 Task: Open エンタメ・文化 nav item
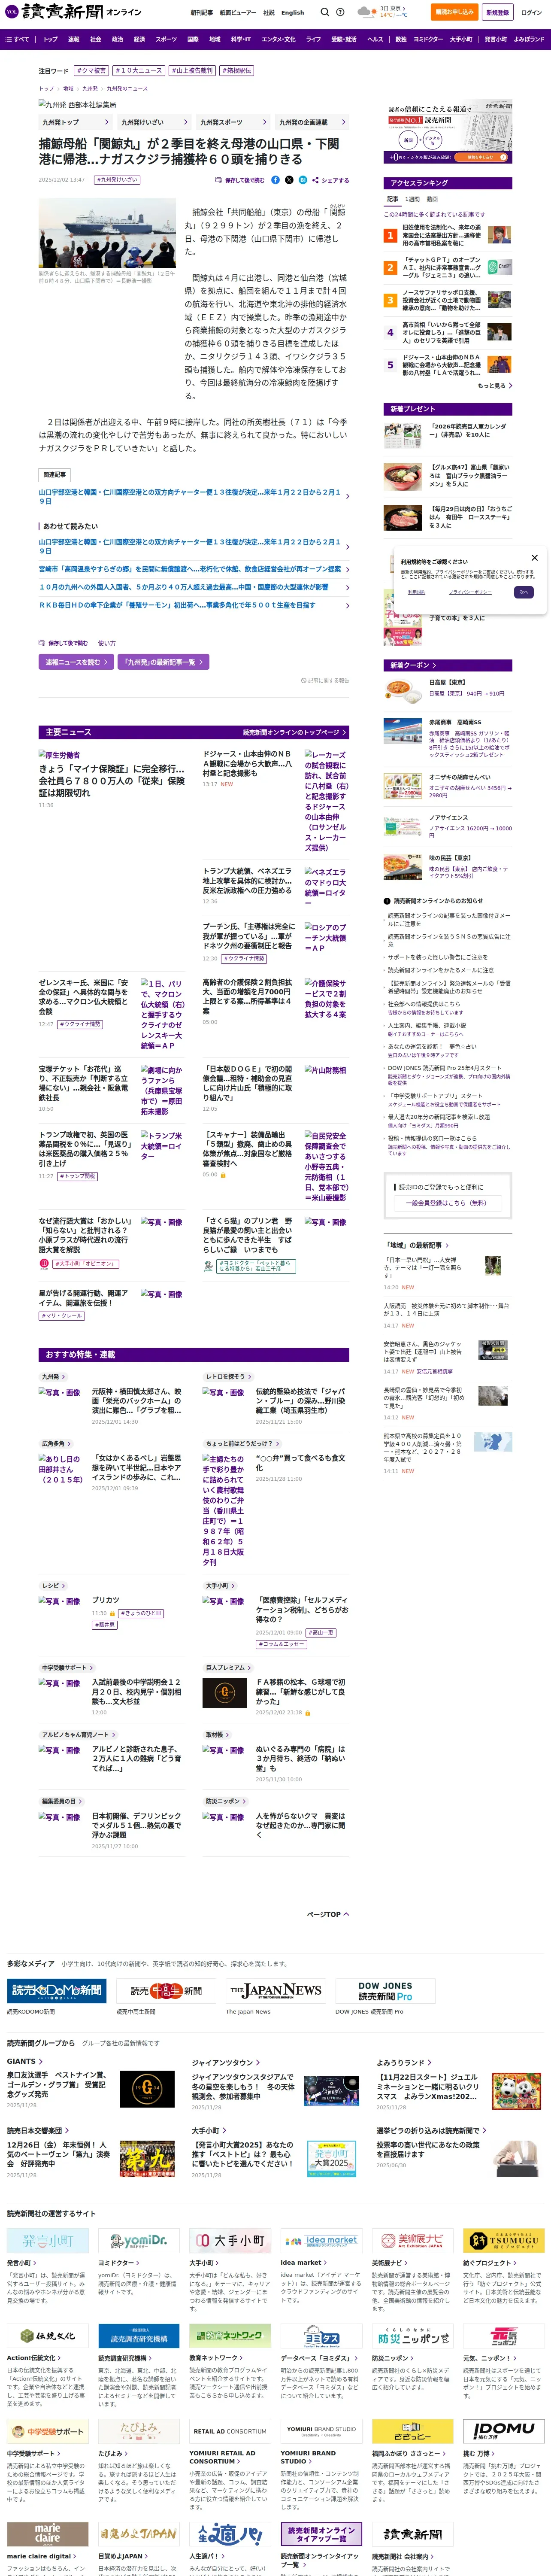[x=278, y=39]
